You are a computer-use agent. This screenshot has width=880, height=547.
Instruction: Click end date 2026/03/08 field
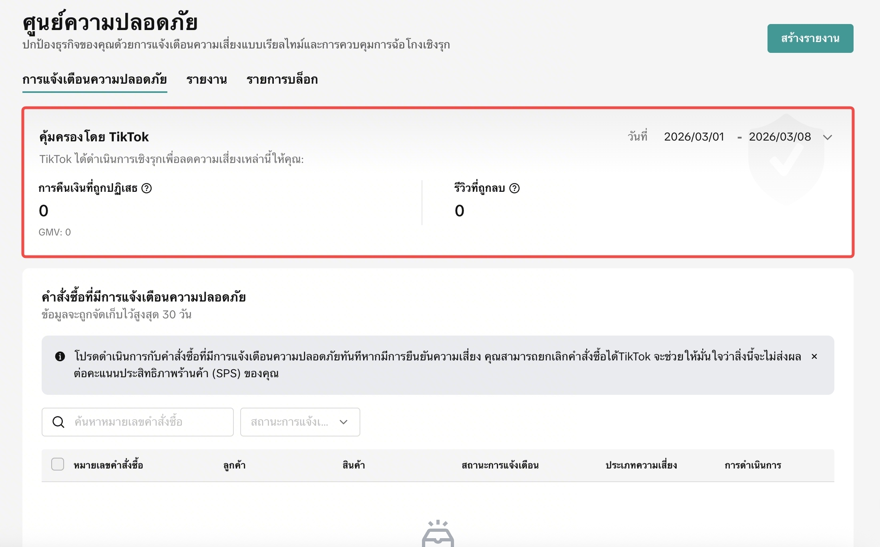[780, 137]
